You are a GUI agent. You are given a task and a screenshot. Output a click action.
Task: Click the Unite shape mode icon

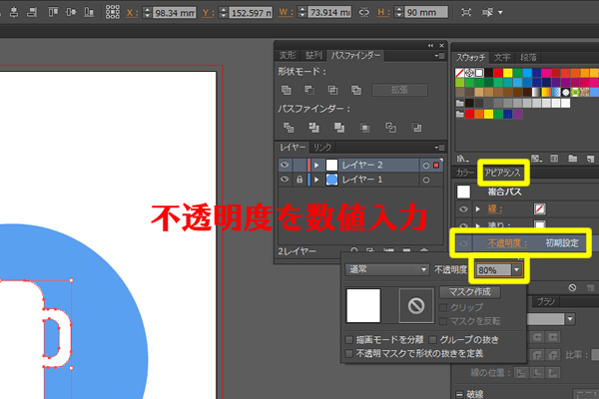pos(287,90)
